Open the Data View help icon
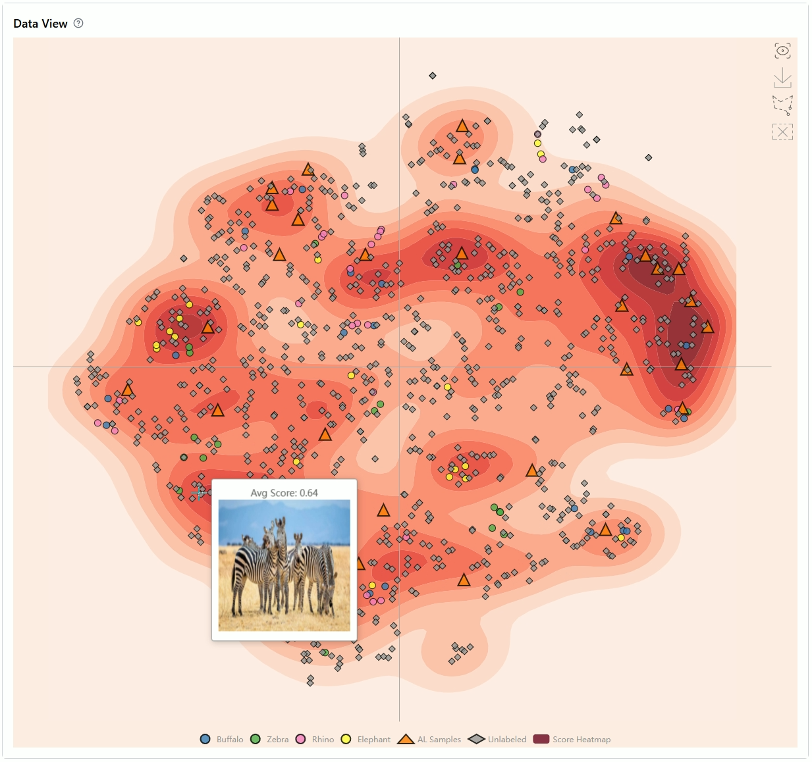The image size is (812, 762). tap(78, 23)
